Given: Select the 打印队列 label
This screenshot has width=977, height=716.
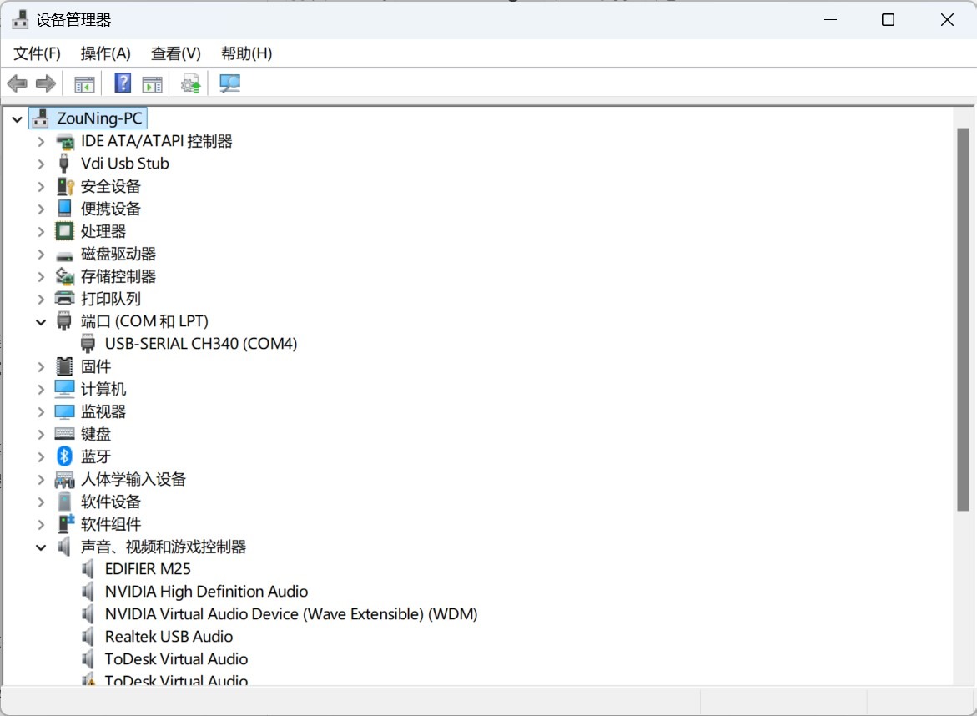Looking at the screenshot, I should 111,299.
